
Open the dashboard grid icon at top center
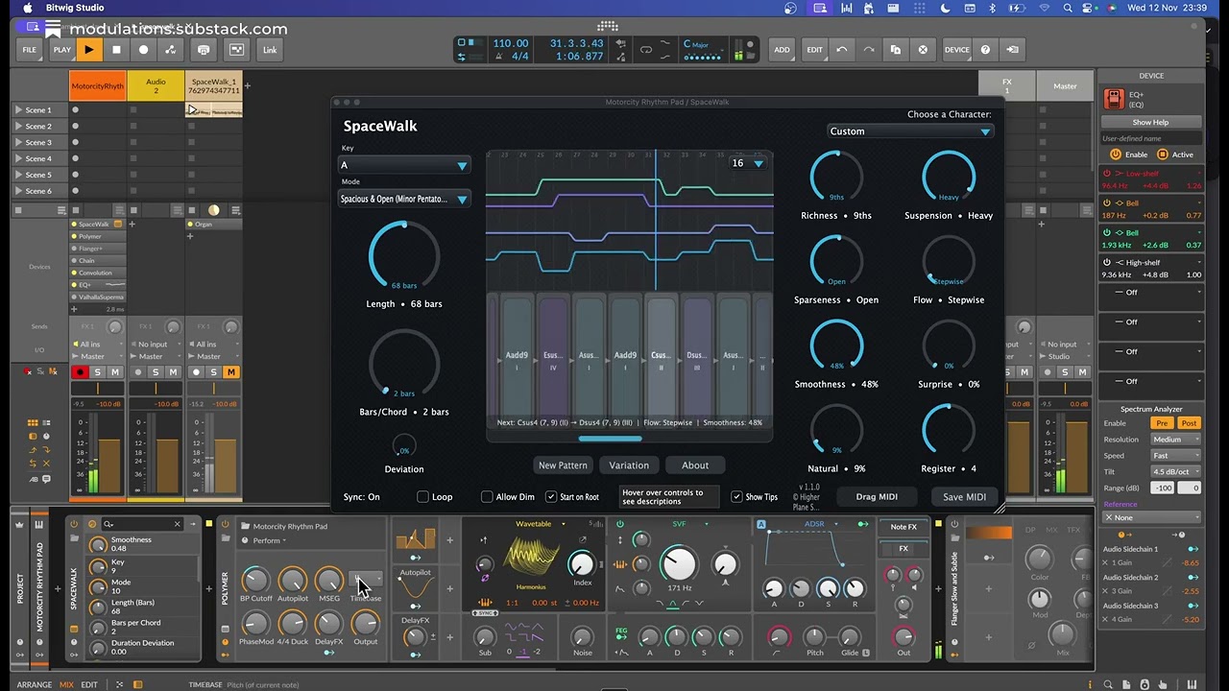pos(608,27)
